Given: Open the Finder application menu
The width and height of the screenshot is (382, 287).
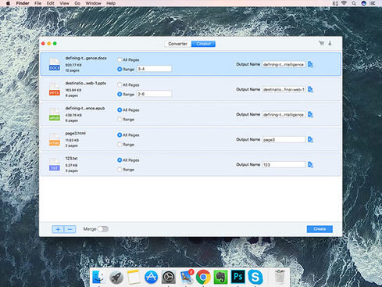Looking at the screenshot, I should click(23, 3).
